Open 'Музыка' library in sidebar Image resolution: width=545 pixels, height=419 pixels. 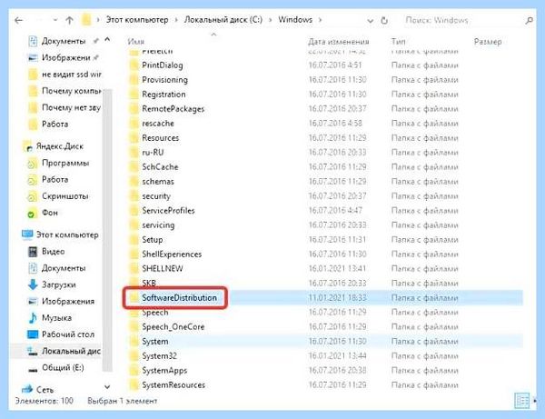point(56,318)
